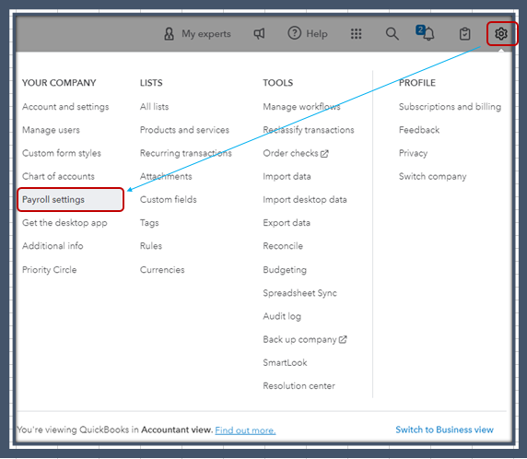Click the clipboard tasks icon
527x459 pixels.
pyautogui.click(x=465, y=33)
